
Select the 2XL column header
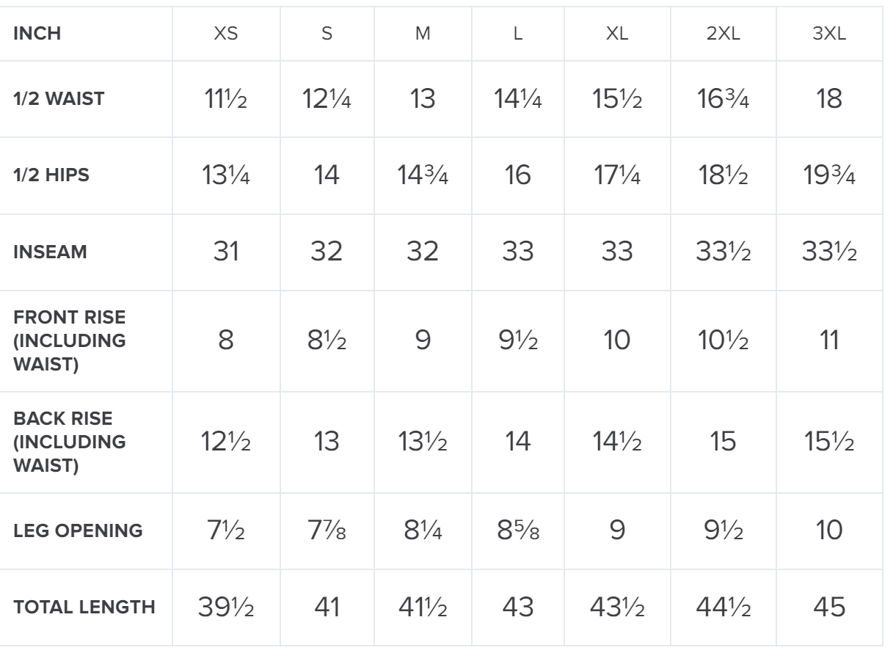(723, 34)
